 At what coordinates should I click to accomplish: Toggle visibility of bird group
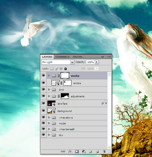43,89
